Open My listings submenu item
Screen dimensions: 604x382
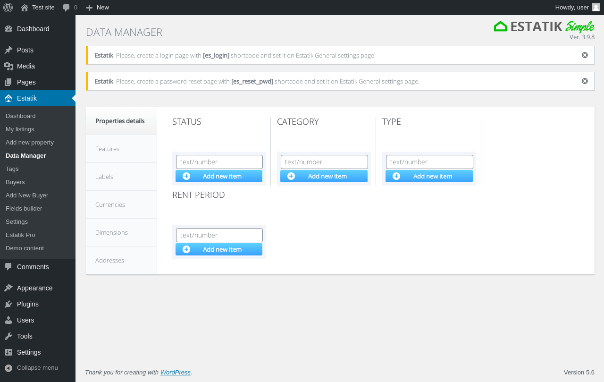(x=38, y=129)
